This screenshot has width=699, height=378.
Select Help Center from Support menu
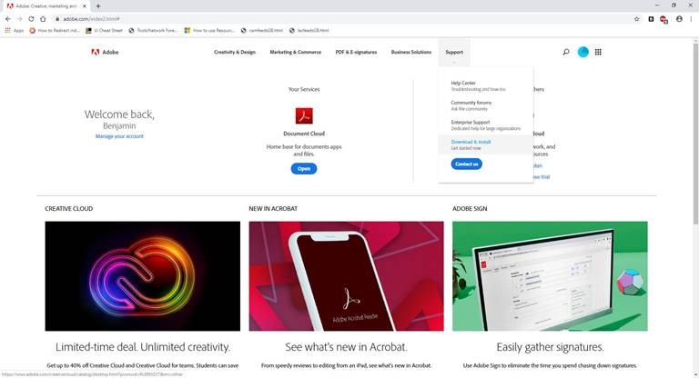[x=463, y=83]
